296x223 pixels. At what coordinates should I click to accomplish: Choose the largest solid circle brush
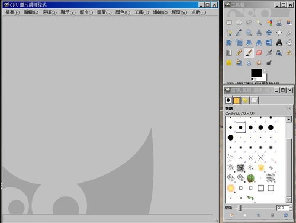(x=230, y=138)
